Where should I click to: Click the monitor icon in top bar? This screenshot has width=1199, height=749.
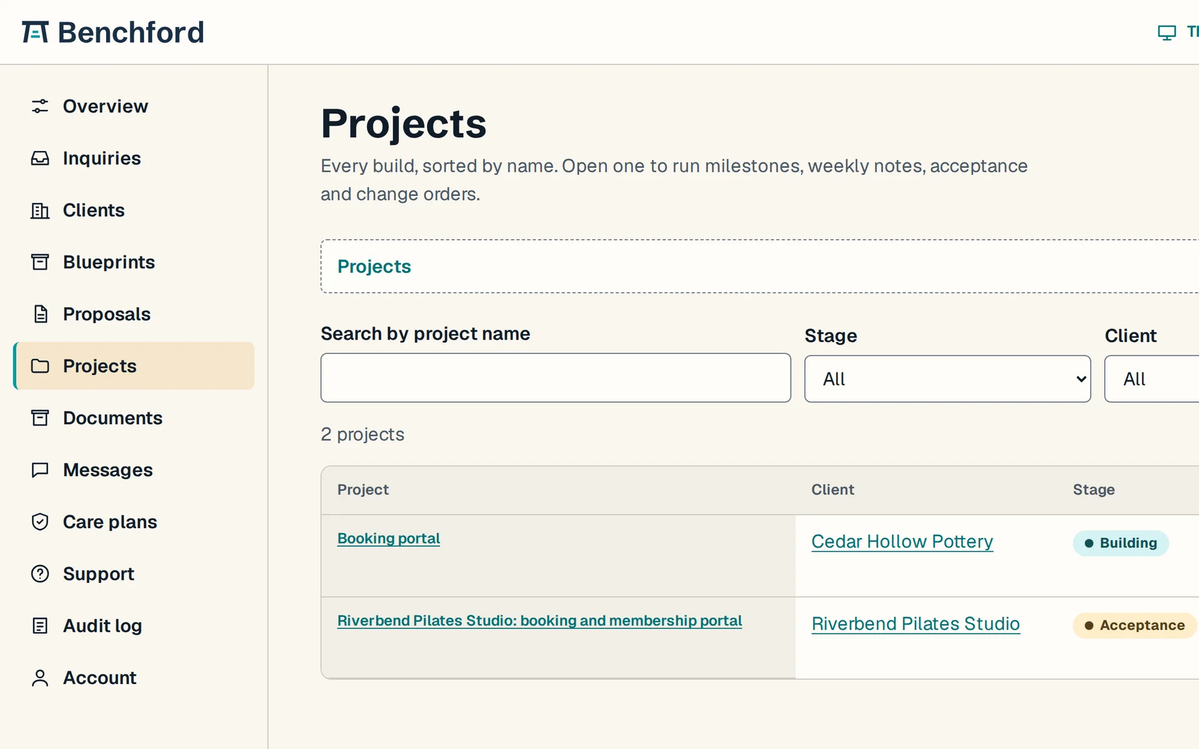[1167, 32]
